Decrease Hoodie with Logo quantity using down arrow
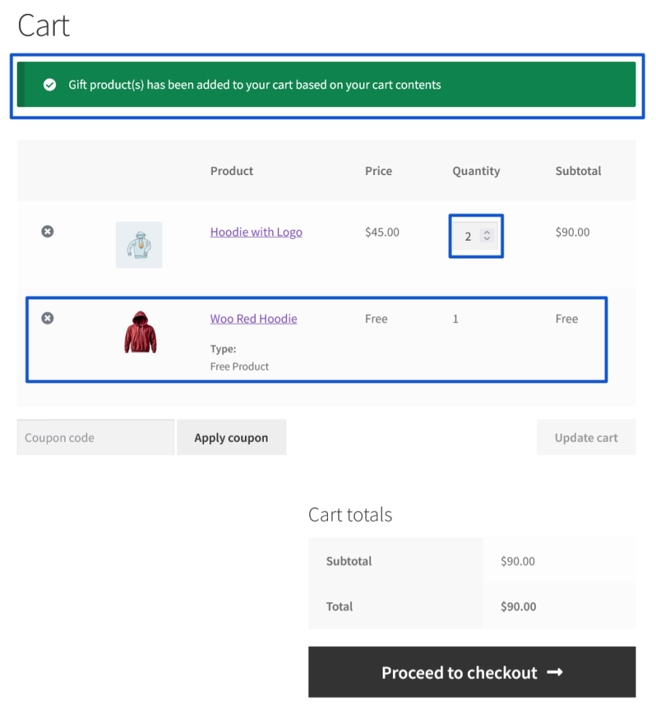 click(x=487, y=239)
